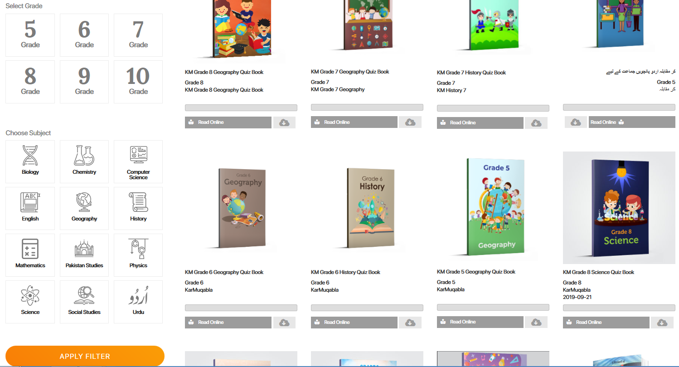
Task: Toggle the Grade 5 filter
Action: (x=30, y=35)
